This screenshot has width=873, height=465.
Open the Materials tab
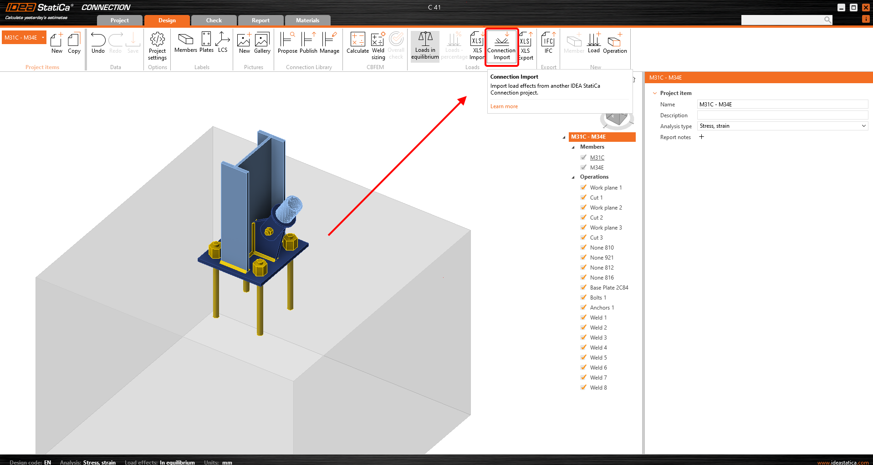coord(307,20)
